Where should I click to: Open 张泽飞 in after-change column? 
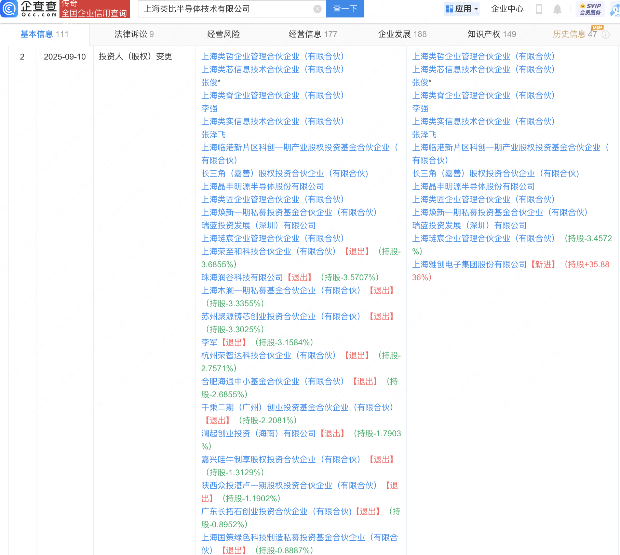(x=424, y=134)
